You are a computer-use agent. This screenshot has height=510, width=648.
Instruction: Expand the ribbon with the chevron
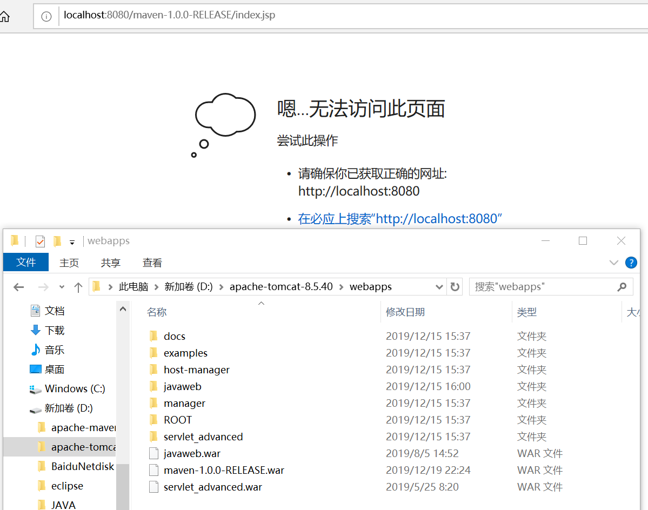coord(614,263)
